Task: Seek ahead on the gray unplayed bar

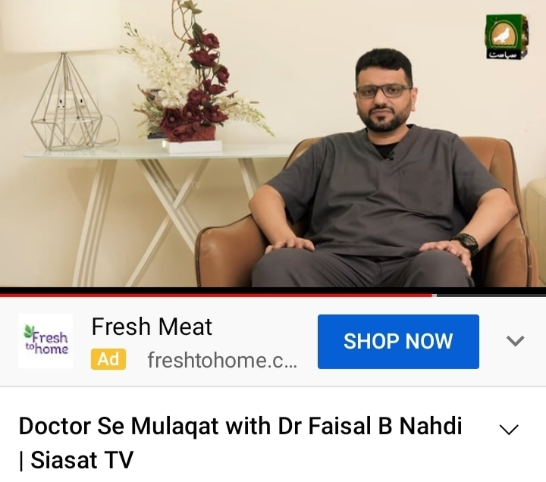Action: pyautogui.click(x=491, y=296)
